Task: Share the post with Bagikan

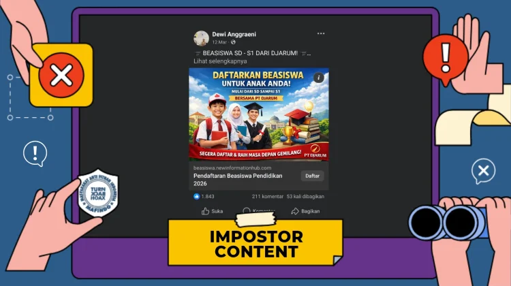Action: coord(305,211)
